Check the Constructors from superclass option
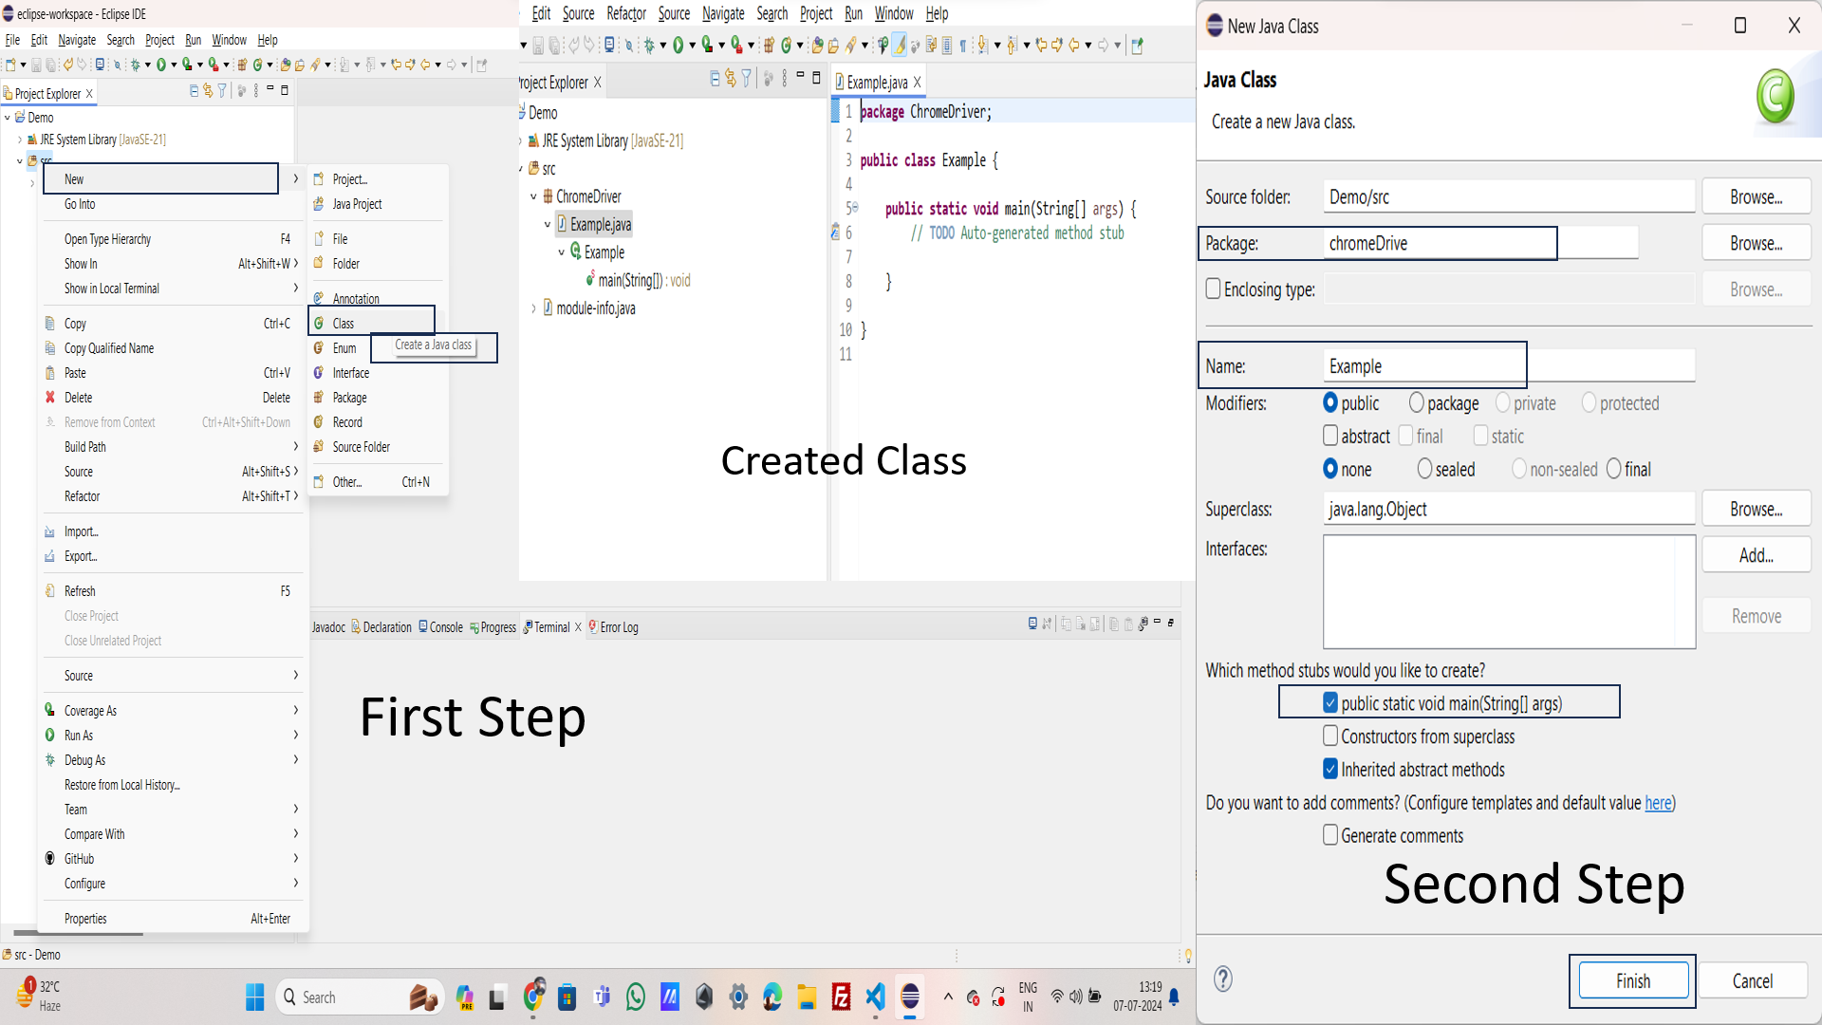1822x1025 pixels. click(1331, 736)
